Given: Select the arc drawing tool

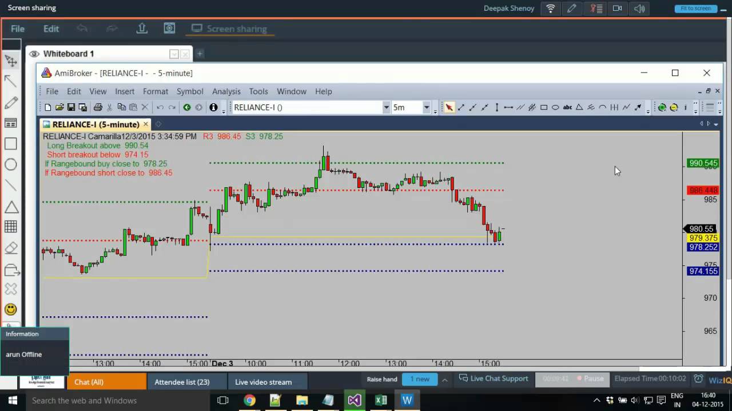Looking at the screenshot, I should pyautogui.click(x=603, y=107).
